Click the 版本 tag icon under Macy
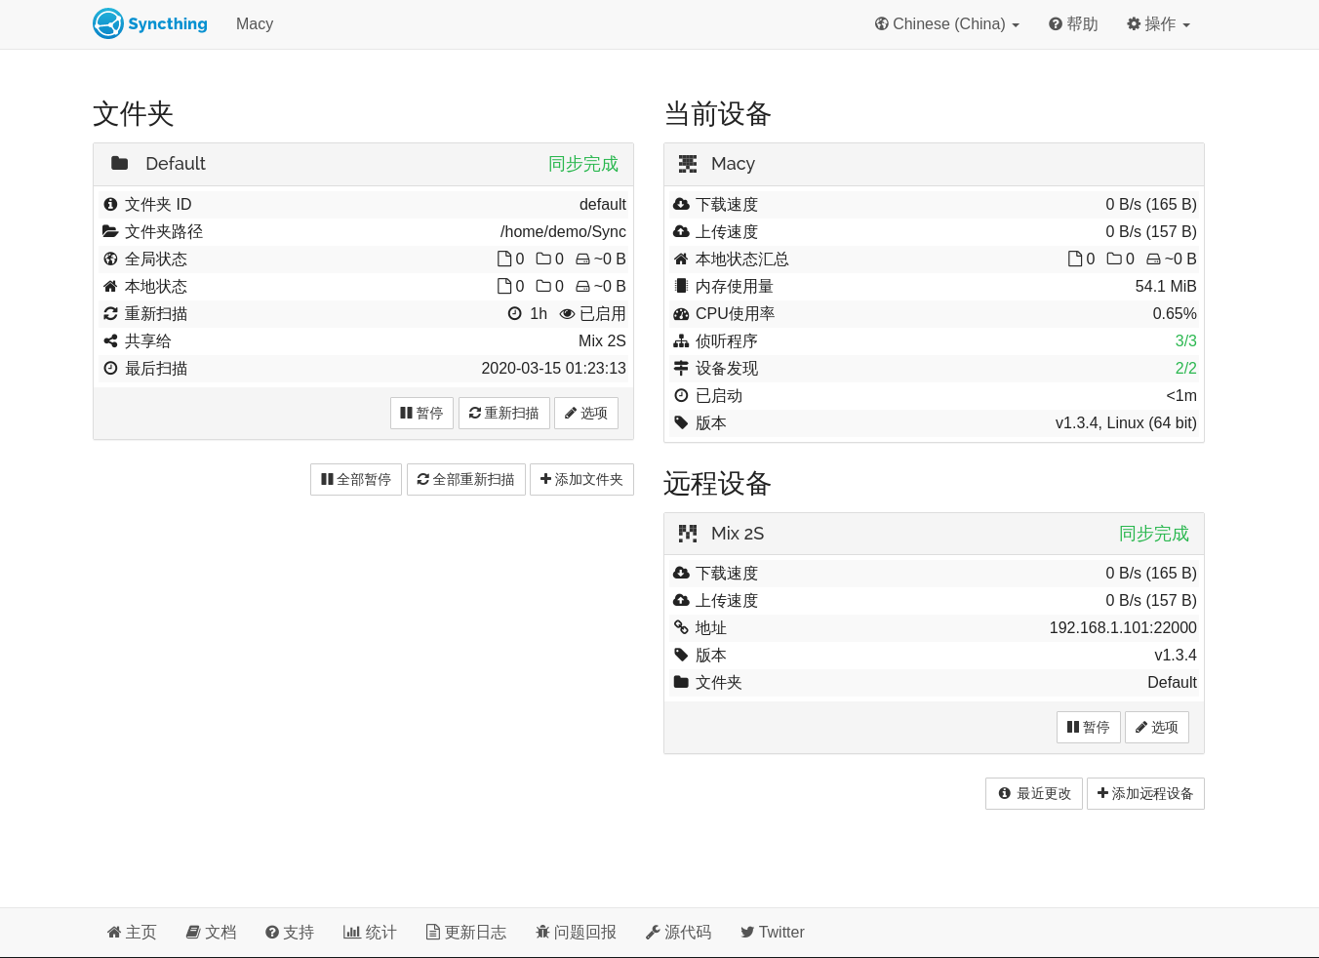Screen dimensions: 1319x958 pyautogui.click(x=681, y=422)
